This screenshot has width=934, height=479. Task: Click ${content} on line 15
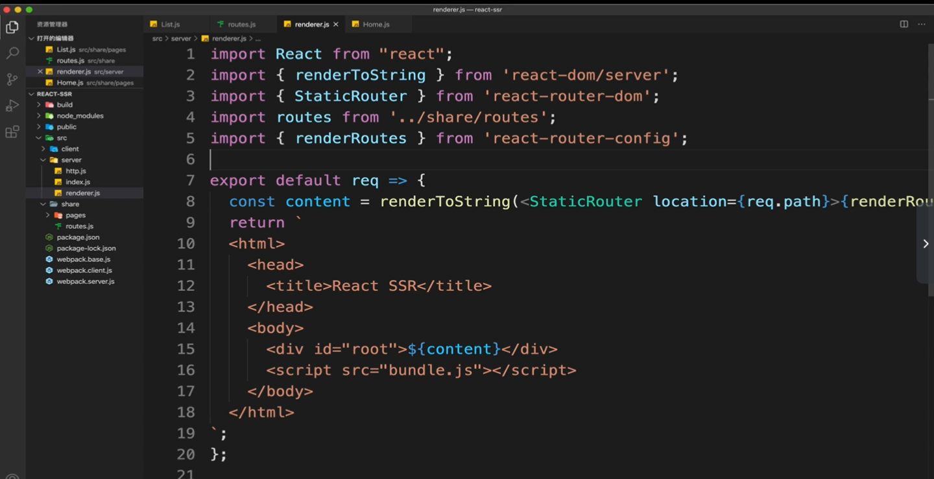coord(454,349)
